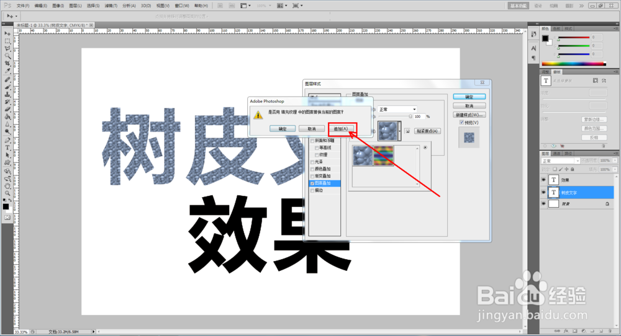Select the Paint Bucket tool

tap(7, 117)
